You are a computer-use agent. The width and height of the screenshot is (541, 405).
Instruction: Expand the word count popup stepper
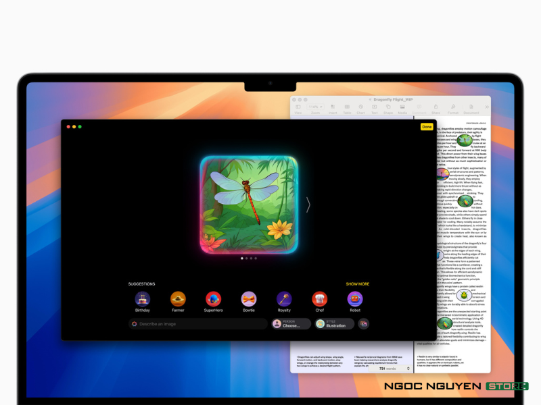pos(408,369)
